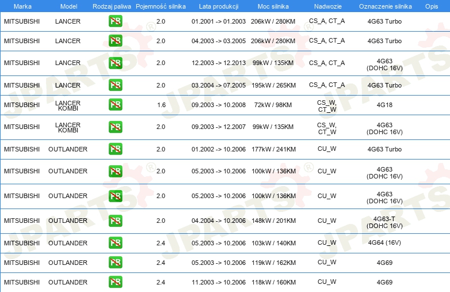Select the date range 11.2003 -> 10.2006
Viewport: 450px width, 292px height.
click(219, 283)
